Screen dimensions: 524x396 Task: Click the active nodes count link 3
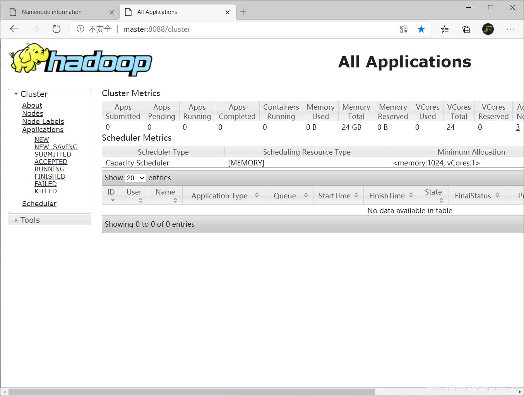click(x=518, y=127)
